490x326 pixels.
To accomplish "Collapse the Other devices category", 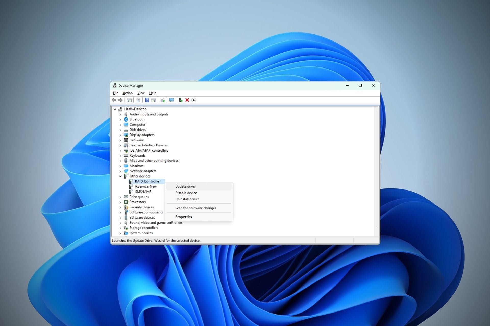I will point(120,176).
